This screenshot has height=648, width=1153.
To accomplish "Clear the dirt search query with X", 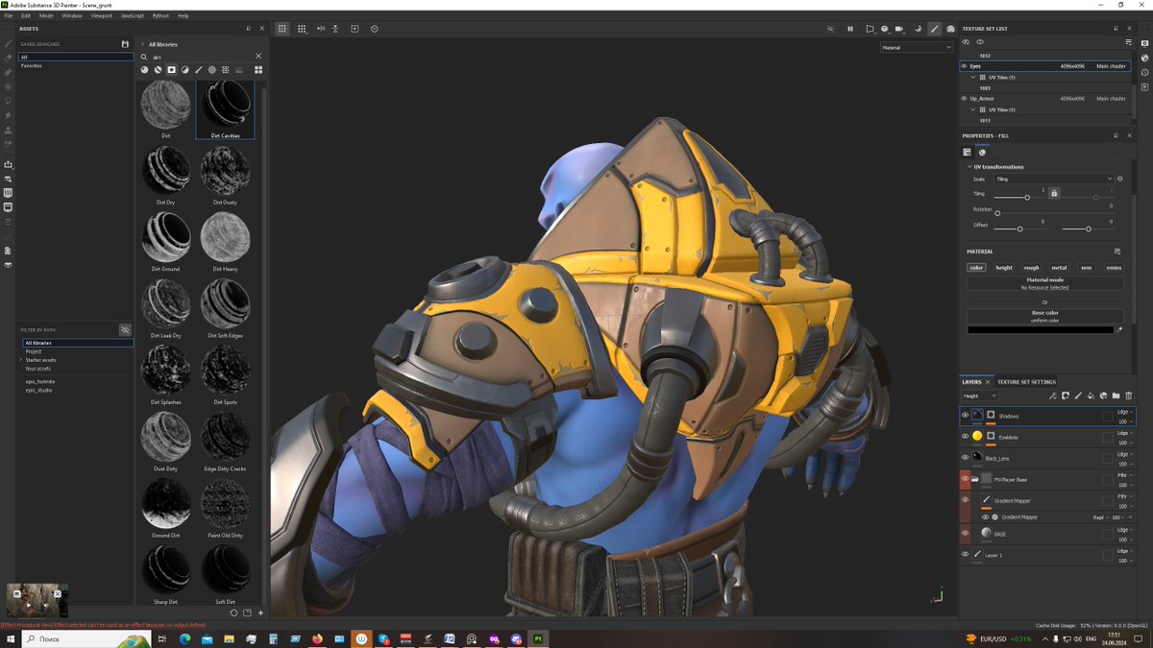I will point(258,57).
